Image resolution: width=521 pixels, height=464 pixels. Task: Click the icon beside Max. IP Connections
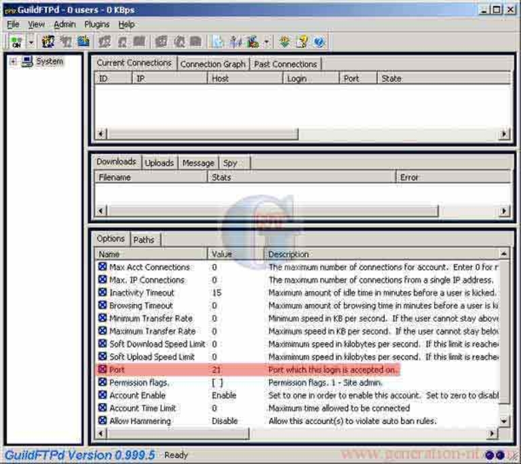click(x=102, y=279)
